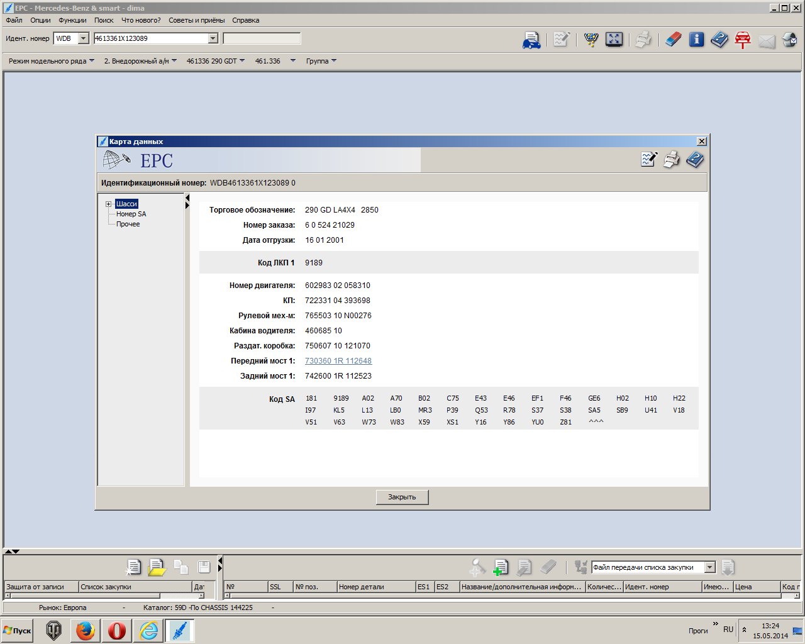Viewport: 805px width, 644px height.
Task: Open the chassis number combo dropdown arrow
Action: (x=213, y=38)
